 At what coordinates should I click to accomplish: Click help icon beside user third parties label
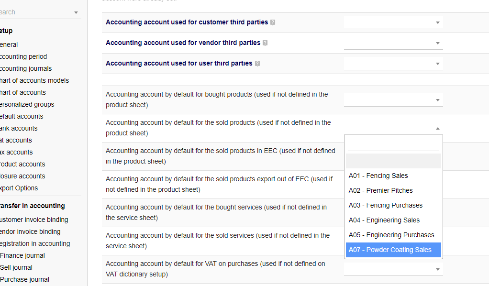click(257, 64)
